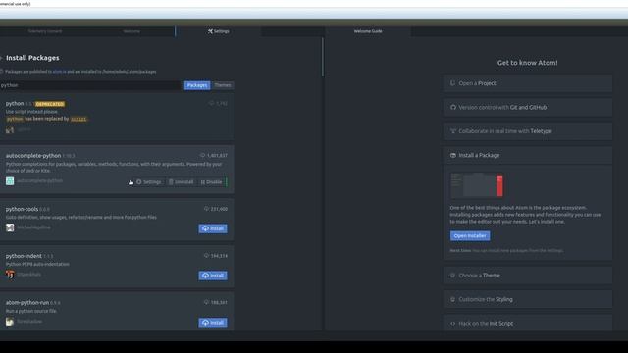Click the Get to know Atom! heading
The width and height of the screenshot is (628, 353).
[528, 63]
